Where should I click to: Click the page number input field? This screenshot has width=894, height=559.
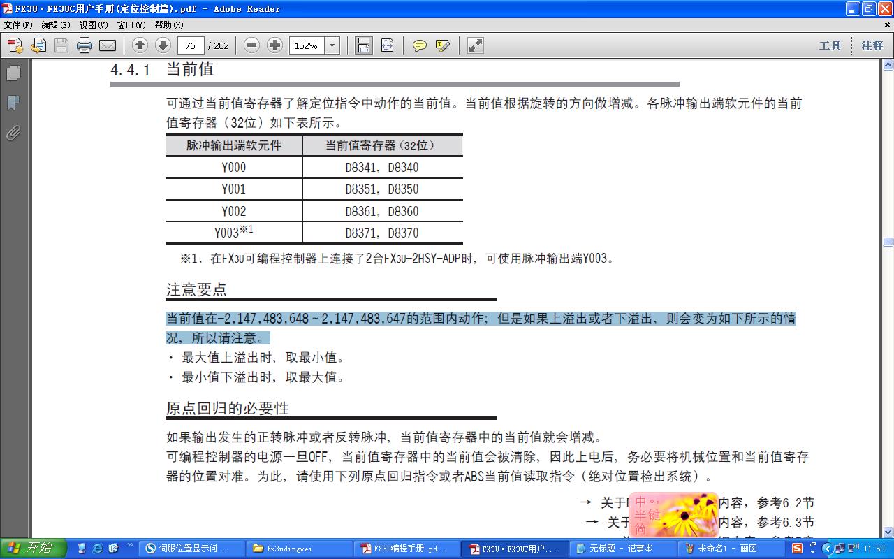coord(191,45)
